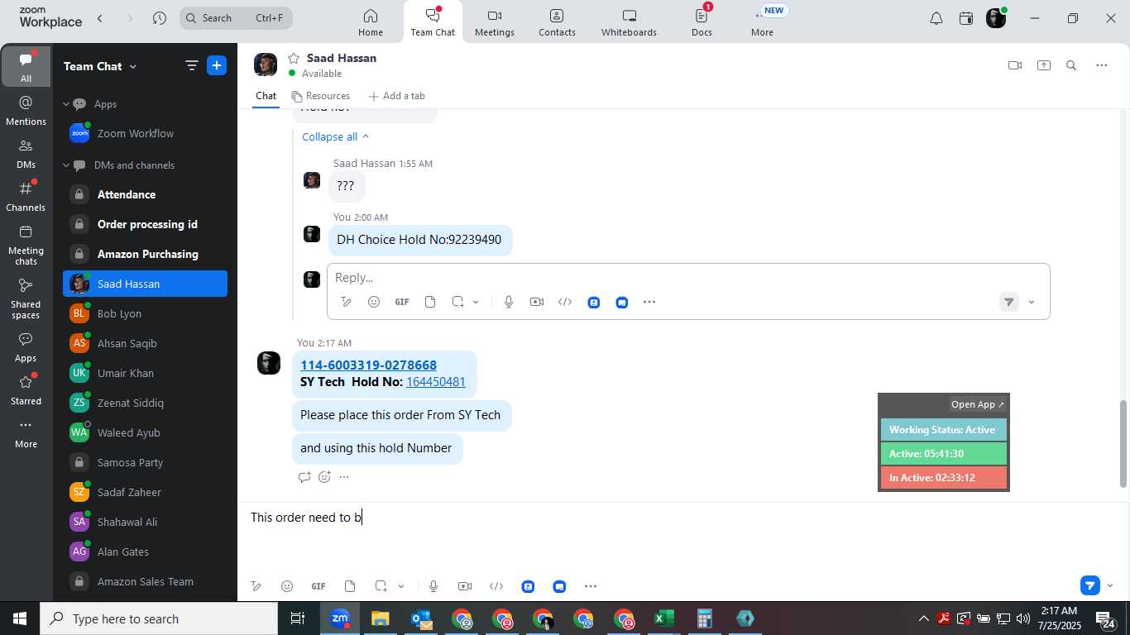Open Excel from the taskbar
This screenshot has height=635, width=1130.
663,618
